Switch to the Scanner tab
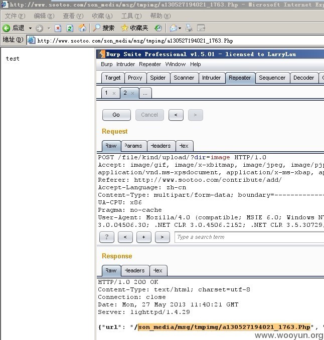Screen dimensions: 324x340 184,78
